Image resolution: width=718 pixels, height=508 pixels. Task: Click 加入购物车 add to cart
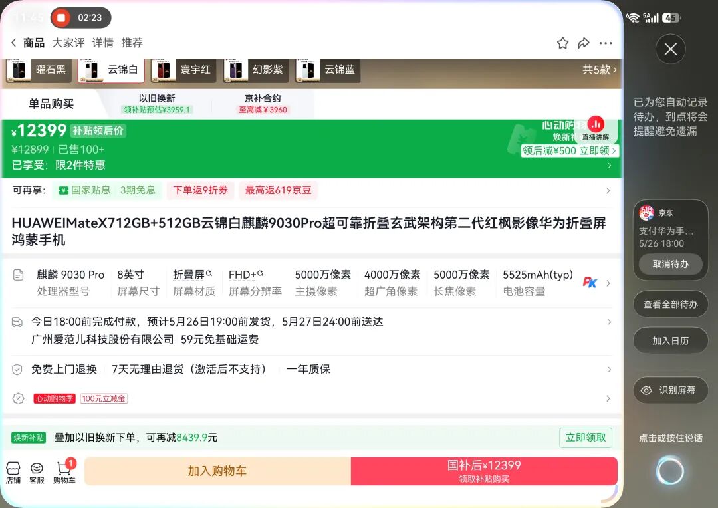coord(217,471)
